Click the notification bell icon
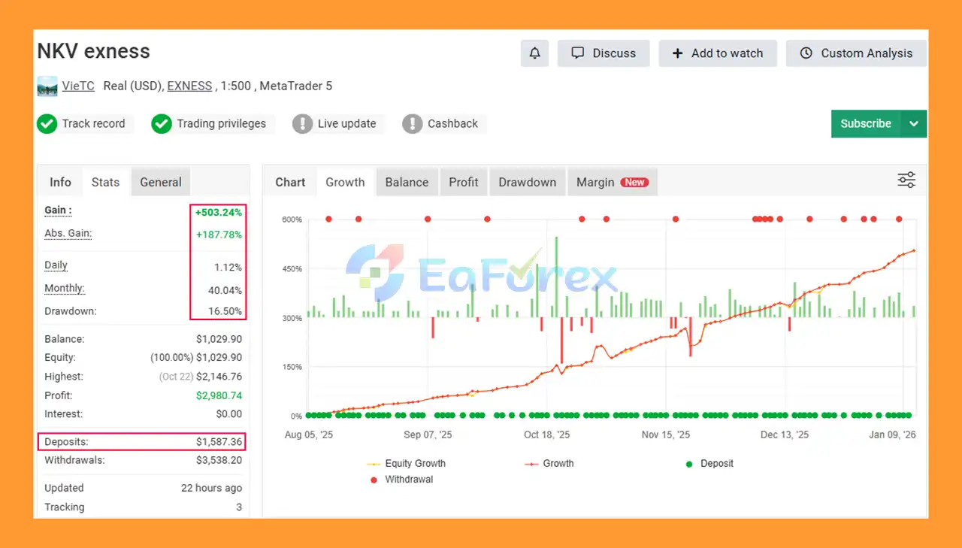 (x=534, y=53)
